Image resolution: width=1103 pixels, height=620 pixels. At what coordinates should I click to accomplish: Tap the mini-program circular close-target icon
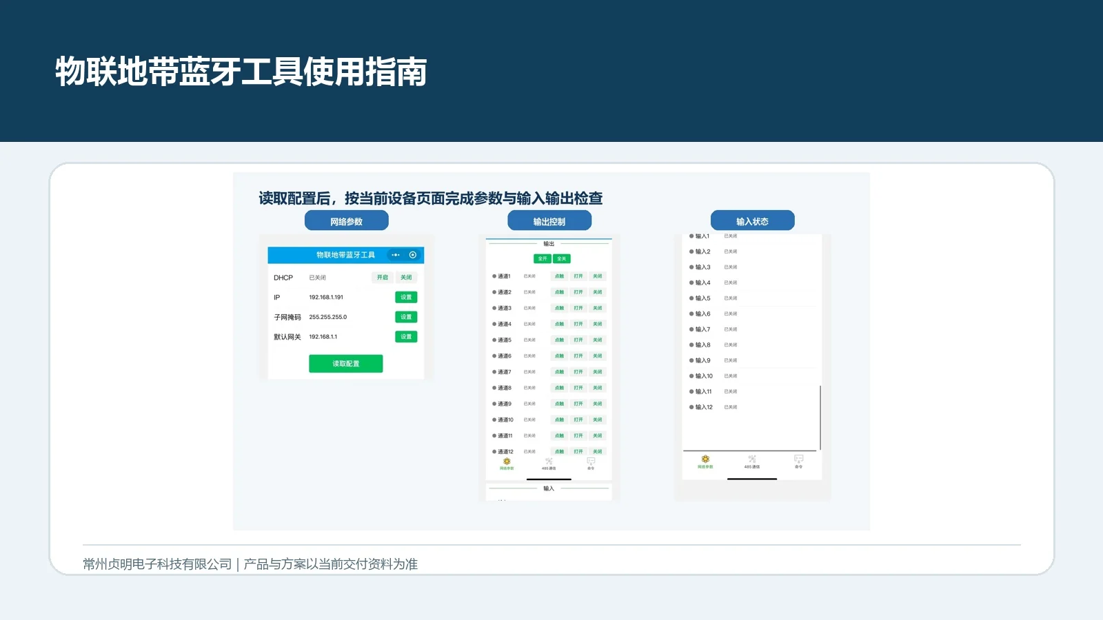413,255
